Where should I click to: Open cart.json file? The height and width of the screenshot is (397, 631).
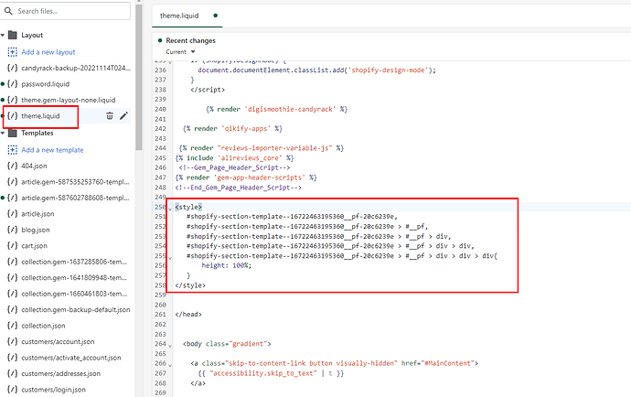(34, 245)
